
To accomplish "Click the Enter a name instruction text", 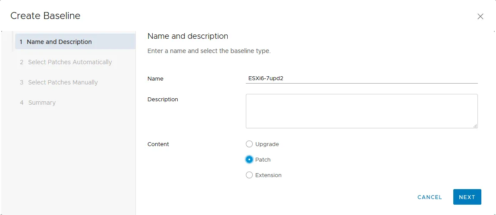I will point(209,51).
